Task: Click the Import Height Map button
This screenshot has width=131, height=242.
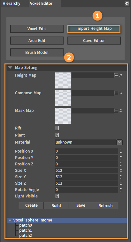Action: (x=94, y=29)
